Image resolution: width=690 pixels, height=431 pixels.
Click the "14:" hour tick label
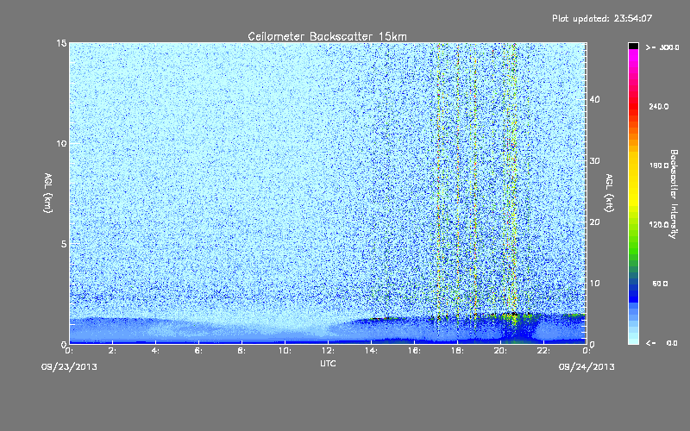point(371,351)
